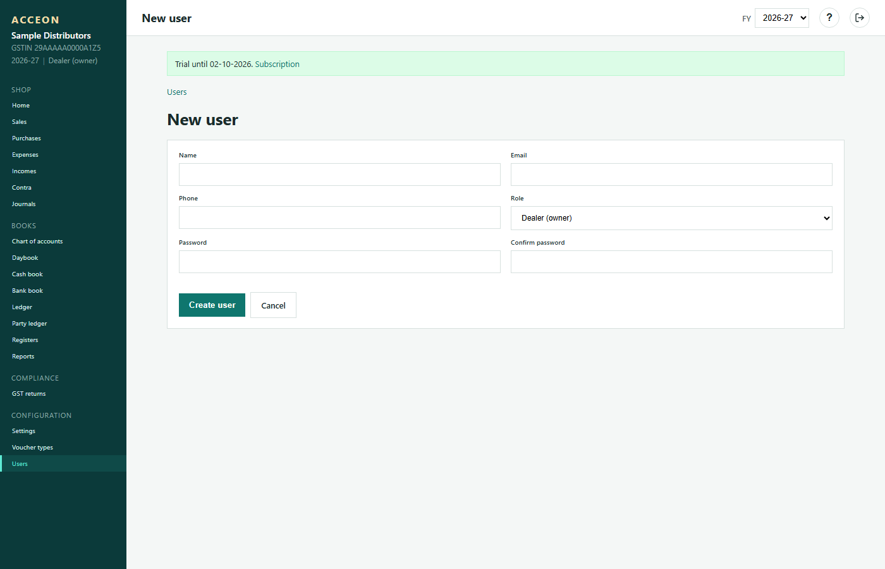Click the Create user button
Image resolution: width=885 pixels, height=569 pixels.
tap(212, 305)
